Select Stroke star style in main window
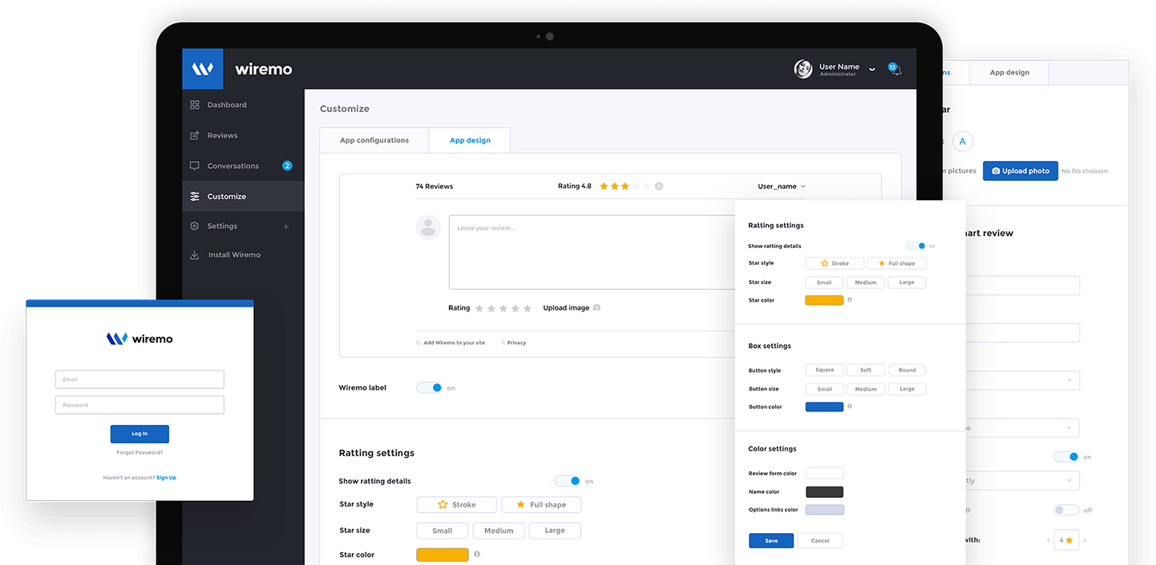Screen dimensions: 1156x565 (x=456, y=505)
